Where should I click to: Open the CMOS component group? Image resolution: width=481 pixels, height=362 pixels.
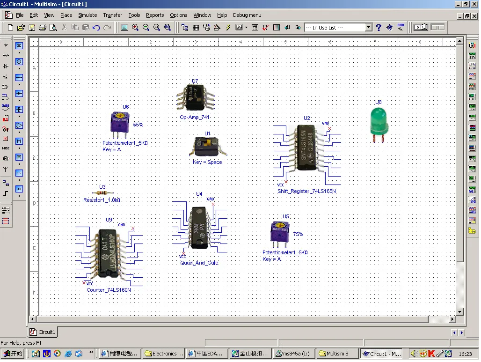6,108
